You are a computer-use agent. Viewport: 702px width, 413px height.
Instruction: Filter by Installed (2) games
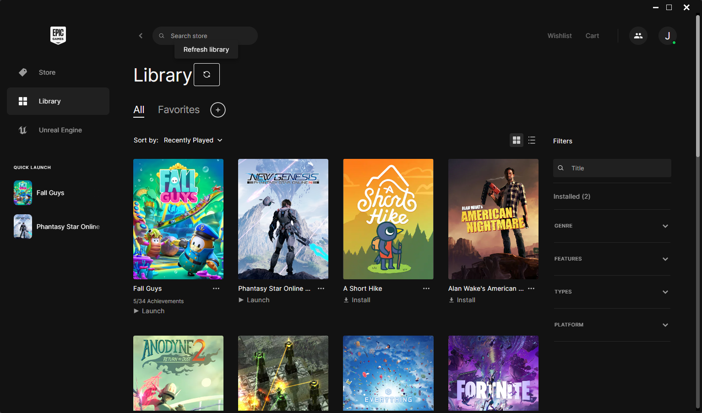(x=572, y=196)
